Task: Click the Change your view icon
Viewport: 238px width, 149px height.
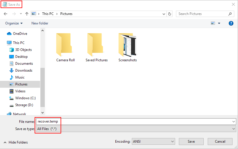Action: coord(213,23)
